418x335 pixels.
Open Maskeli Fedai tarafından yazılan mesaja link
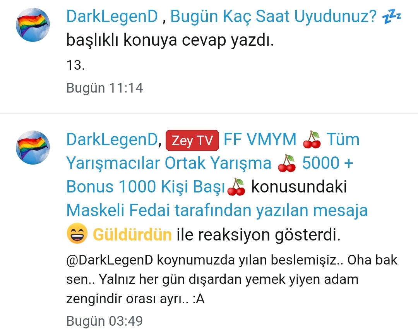click(x=217, y=210)
